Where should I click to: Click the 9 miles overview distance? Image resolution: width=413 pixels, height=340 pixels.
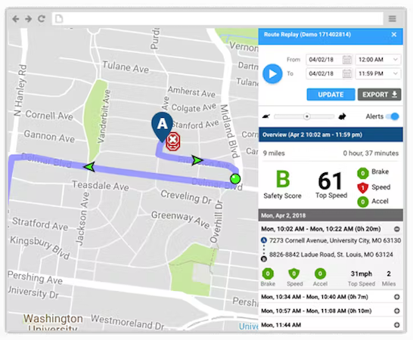point(274,153)
